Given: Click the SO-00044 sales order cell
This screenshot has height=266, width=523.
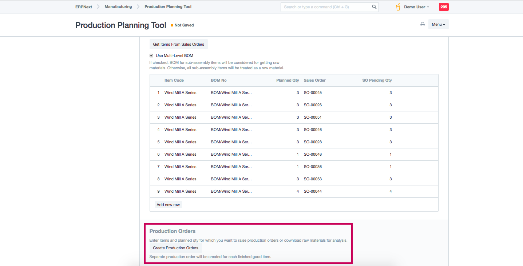Looking at the screenshot, I should pyautogui.click(x=313, y=191).
